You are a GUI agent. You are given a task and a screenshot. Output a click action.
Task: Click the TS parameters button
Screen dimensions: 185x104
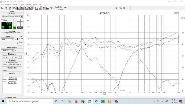[x=124, y=8]
